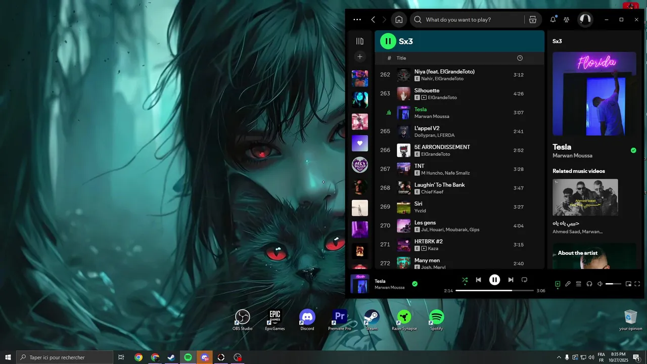
Task: Skip to next track
Action: (x=511, y=280)
